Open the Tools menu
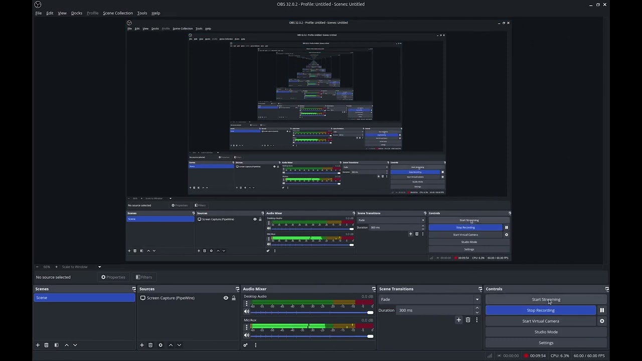The height and width of the screenshot is (361, 642). pos(142,13)
